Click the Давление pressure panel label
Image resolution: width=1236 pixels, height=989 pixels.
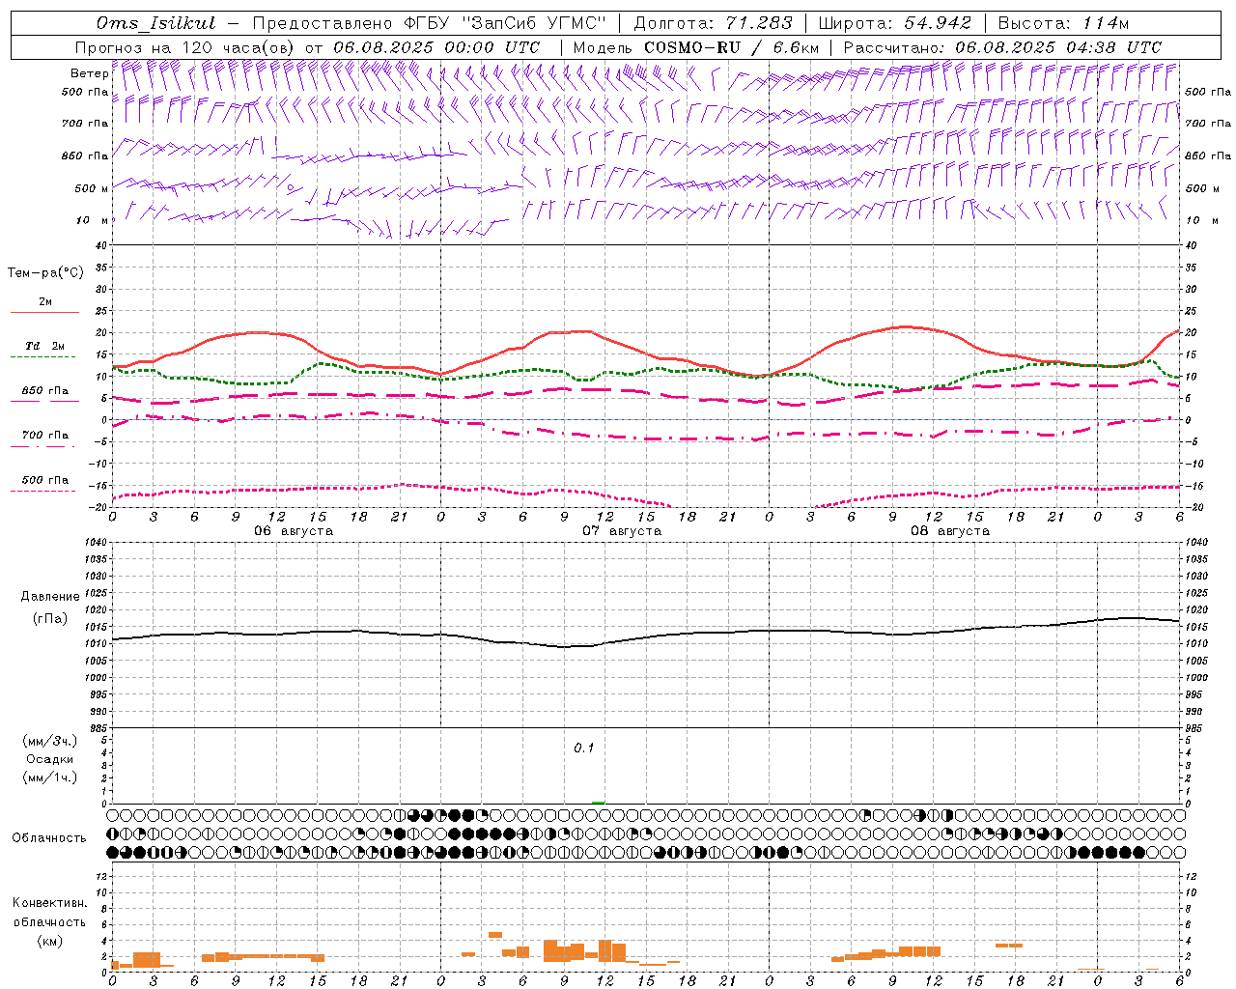point(50,597)
